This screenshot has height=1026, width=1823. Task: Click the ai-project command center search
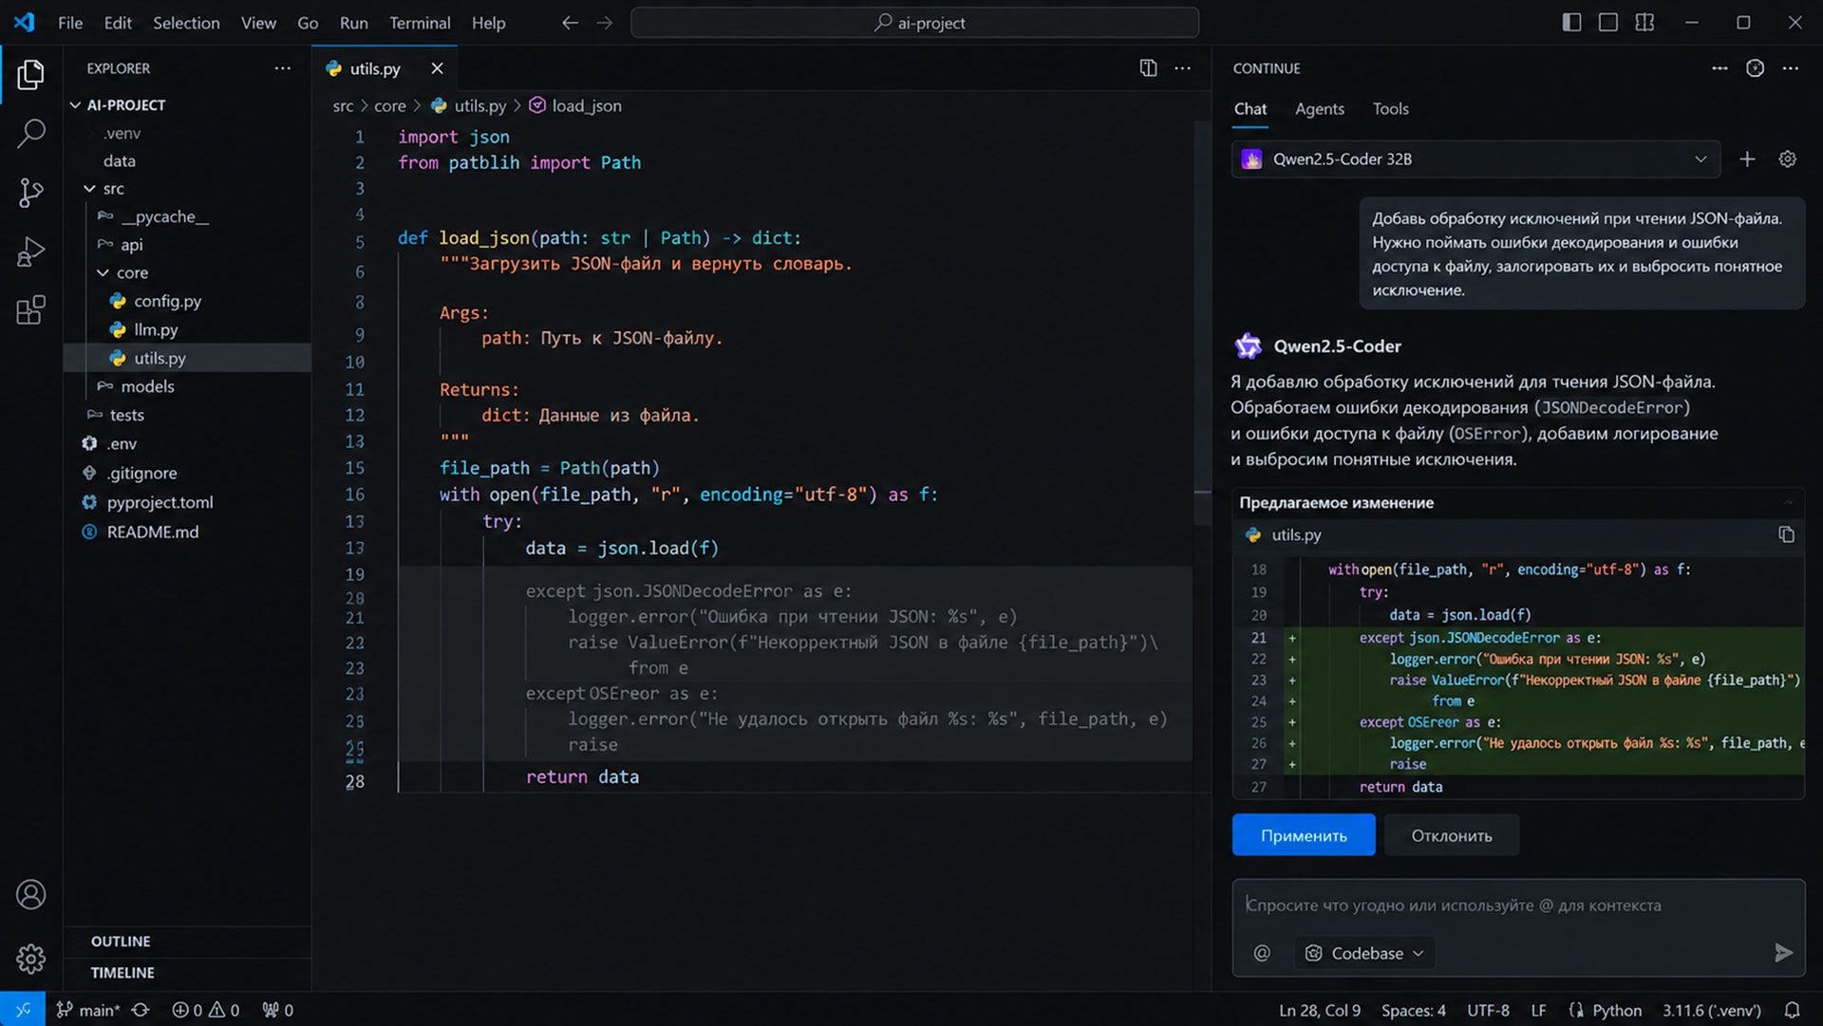pos(914,23)
